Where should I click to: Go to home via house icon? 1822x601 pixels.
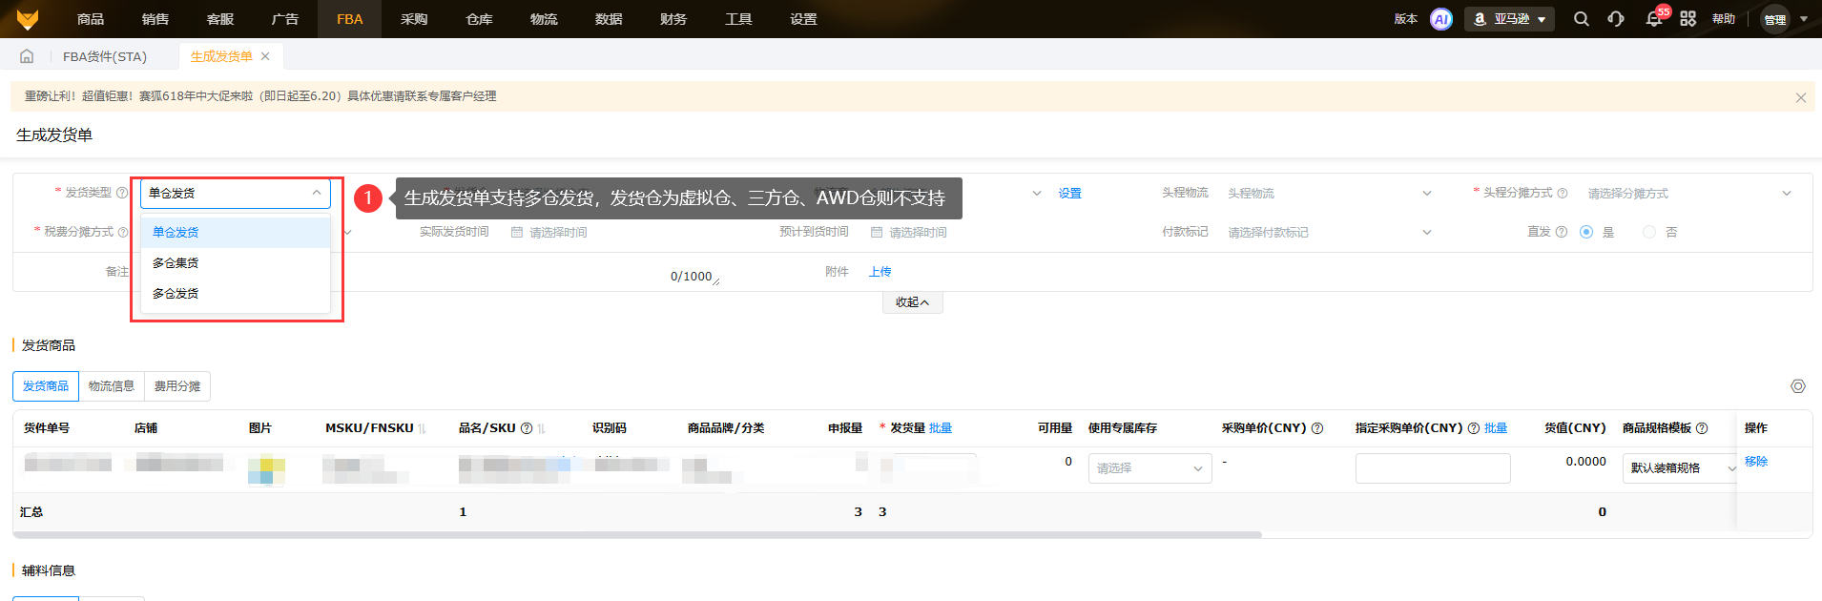point(27,56)
